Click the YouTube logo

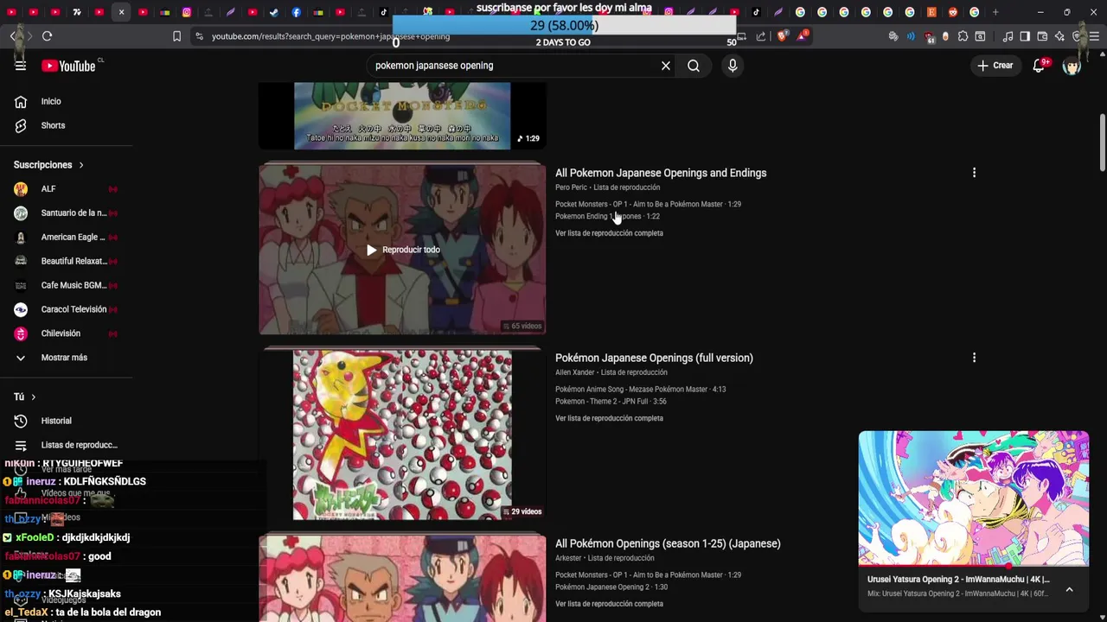(x=68, y=66)
